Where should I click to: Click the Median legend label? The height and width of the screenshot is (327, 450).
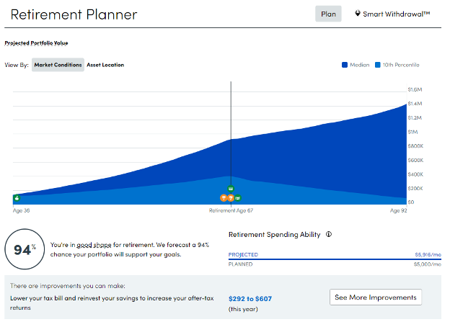(x=360, y=65)
